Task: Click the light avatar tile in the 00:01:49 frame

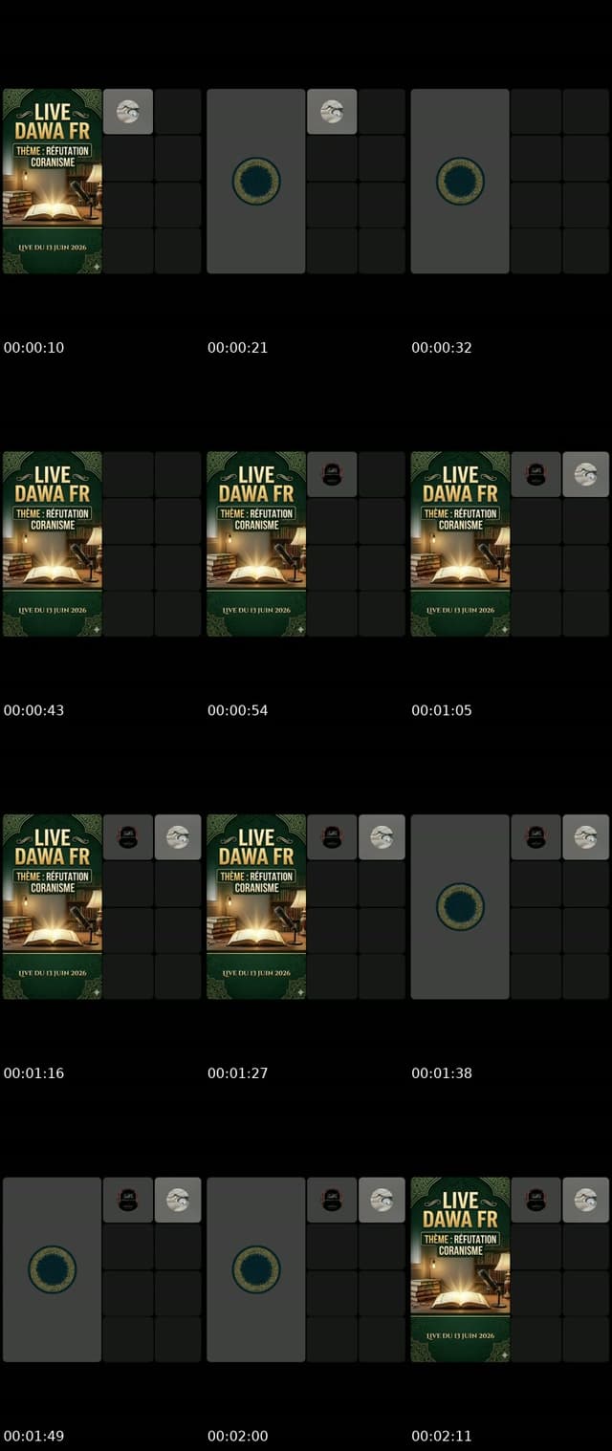Action: 178,1200
